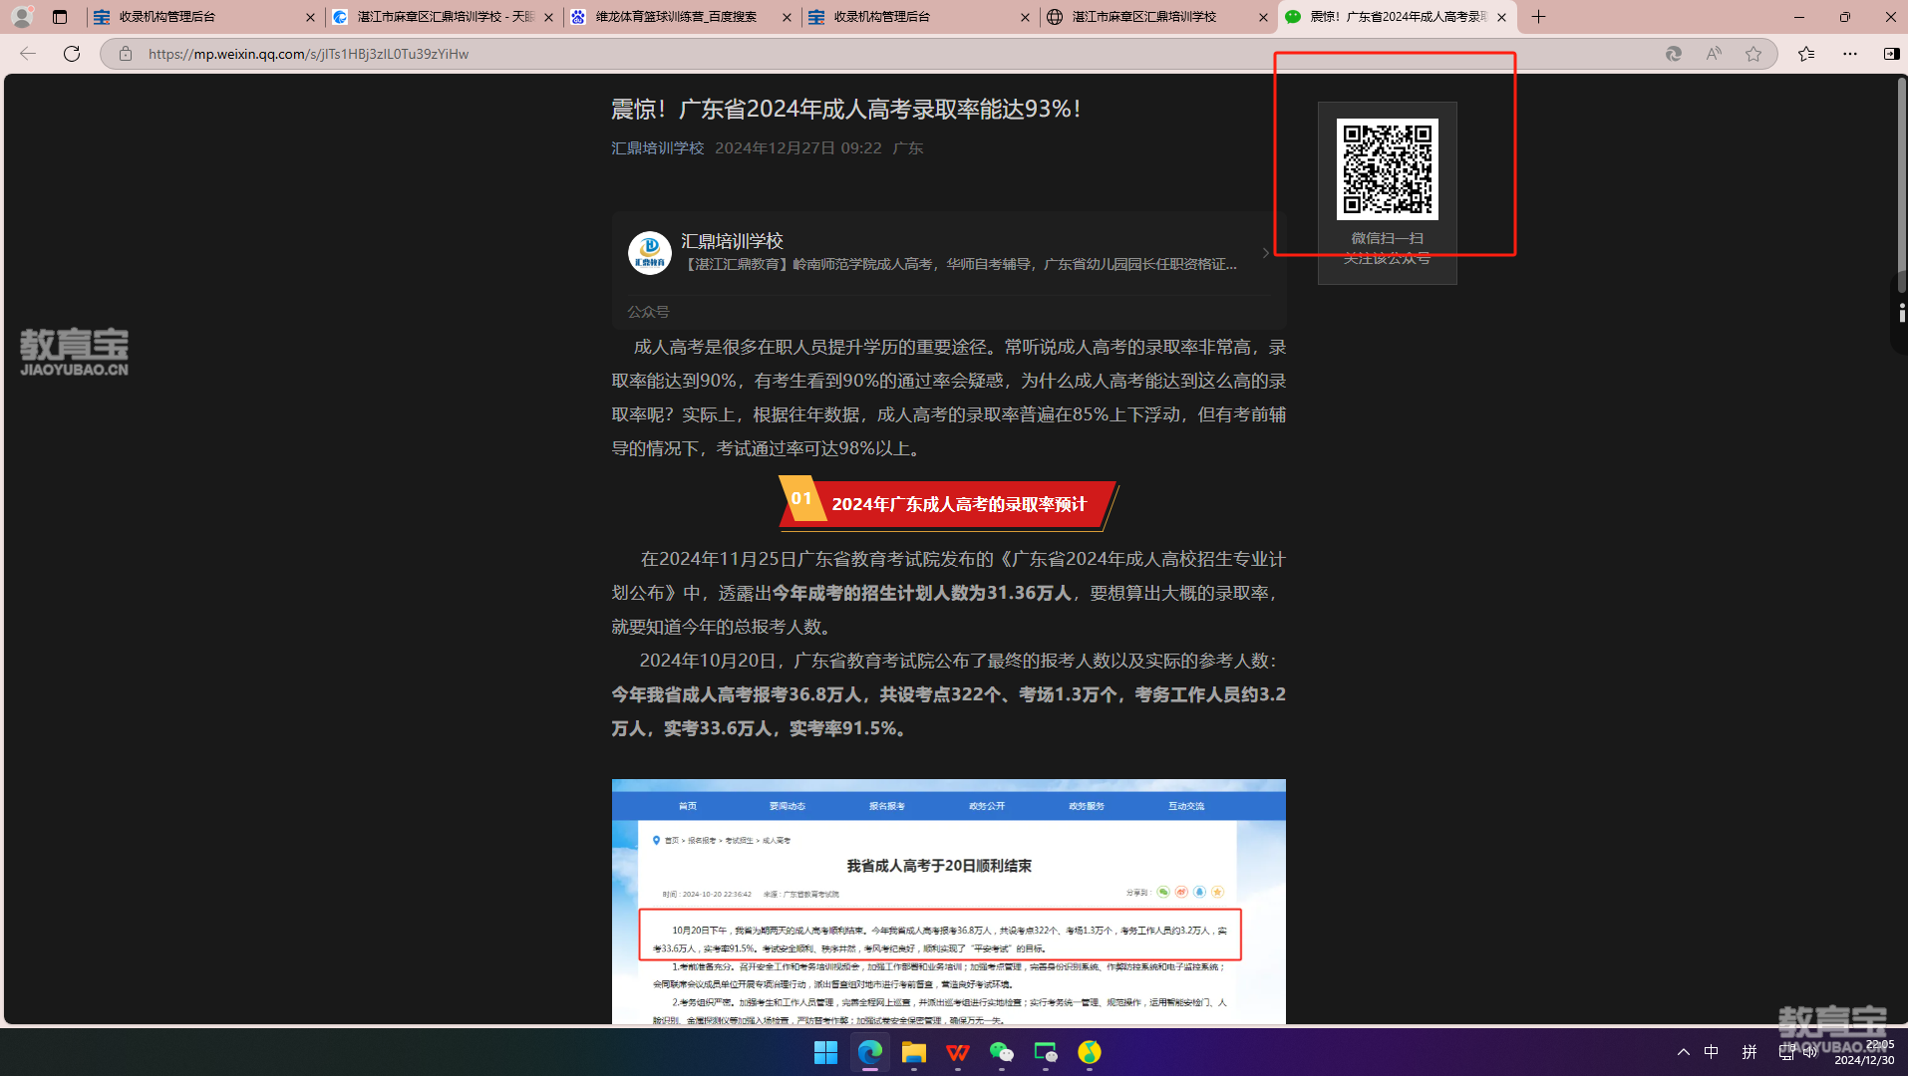Click the 汇鼎教育 account avatar logo
Image resolution: width=1908 pixels, height=1076 pixels.
(650, 253)
